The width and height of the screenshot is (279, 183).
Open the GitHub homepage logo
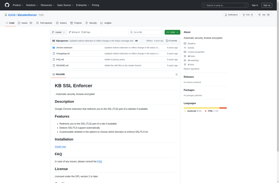(x=7, y=5)
